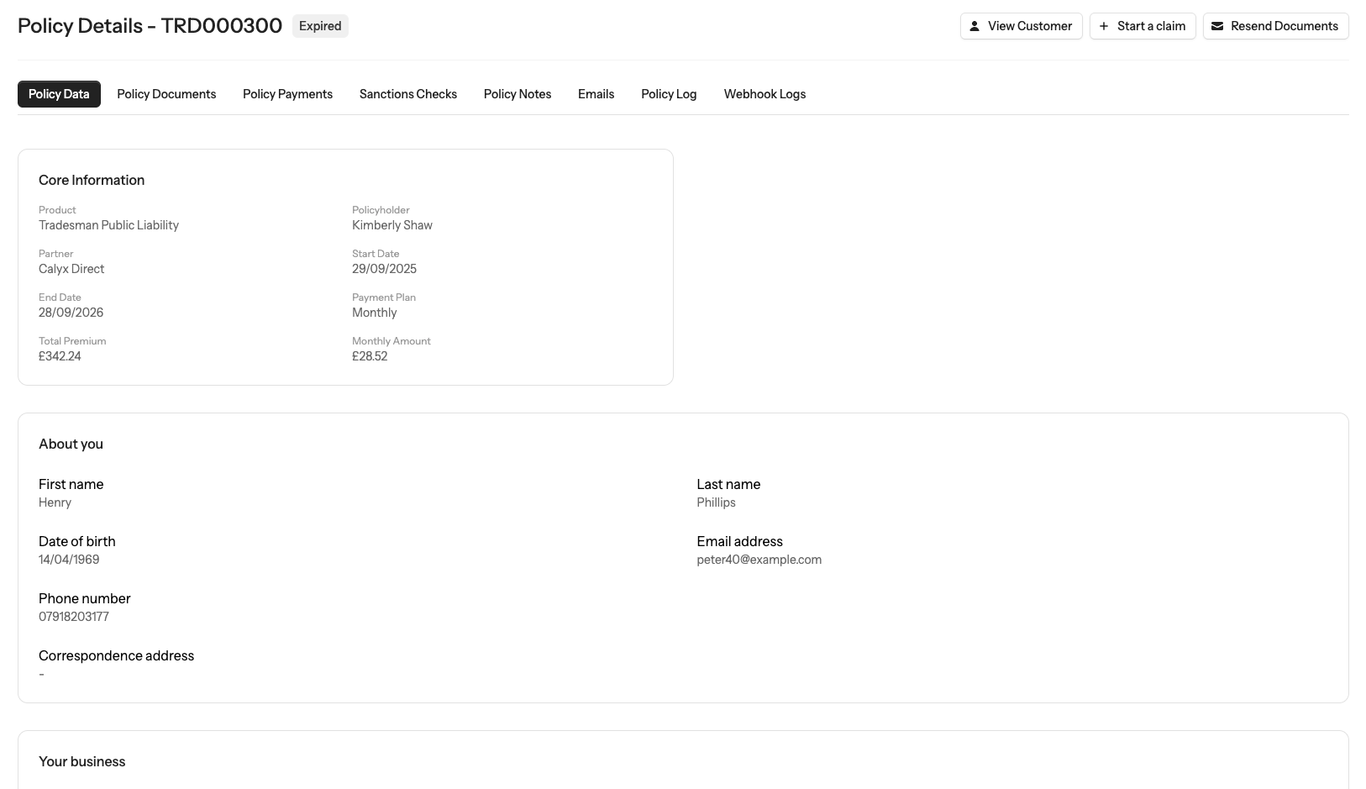Switch to the Emails tab

(596, 94)
